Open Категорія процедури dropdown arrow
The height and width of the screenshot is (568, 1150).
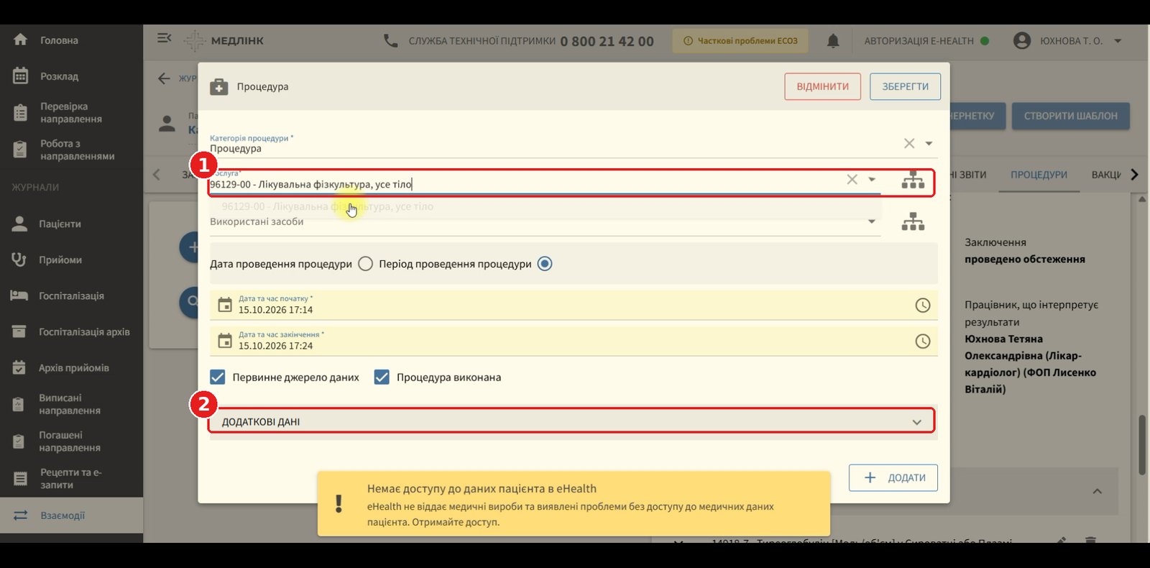click(929, 144)
